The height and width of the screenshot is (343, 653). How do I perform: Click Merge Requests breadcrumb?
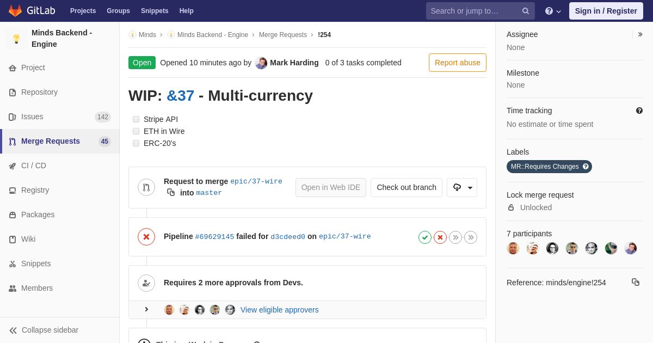coord(283,35)
